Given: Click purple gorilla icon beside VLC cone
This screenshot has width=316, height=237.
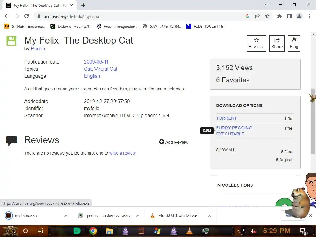Looking at the screenshot, I should pyautogui.click(x=173, y=231).
